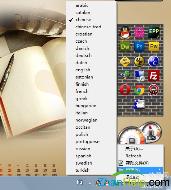Viewport: 171px width, 190px height.
Task: Open the keyboard notepad icon at dock bottom
Action: point(139,104)
